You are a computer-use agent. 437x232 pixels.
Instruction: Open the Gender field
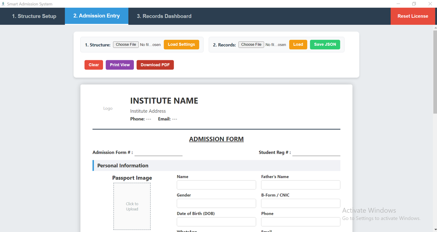point(216,203)
